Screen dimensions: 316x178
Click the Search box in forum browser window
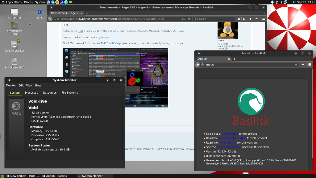(214, 19)
